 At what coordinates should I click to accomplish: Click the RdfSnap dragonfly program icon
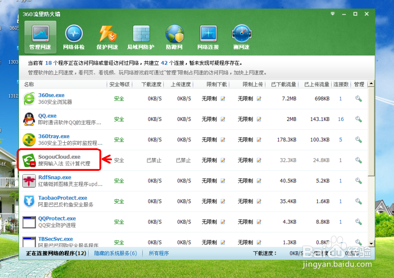(29, 181)
